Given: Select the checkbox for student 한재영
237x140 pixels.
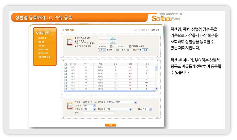Looking at the screenshot, I should [x=66, y=76].
